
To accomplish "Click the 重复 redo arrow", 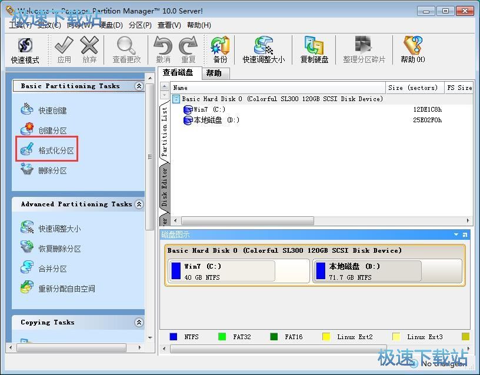I will 188,50.
